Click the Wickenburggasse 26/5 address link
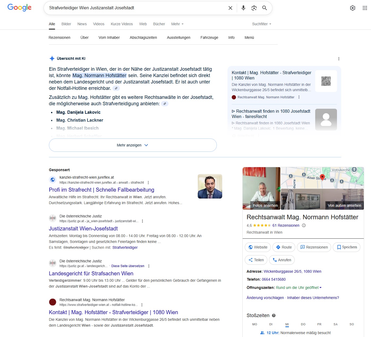Viewport: 371px width, 337px height. [x=292, y=271]
